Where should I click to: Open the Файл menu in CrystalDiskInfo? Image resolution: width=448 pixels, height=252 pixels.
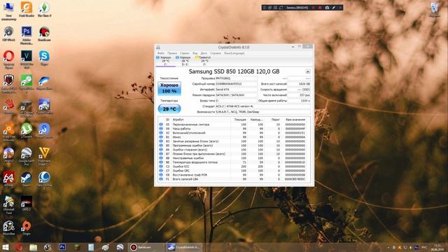point(161,53)
